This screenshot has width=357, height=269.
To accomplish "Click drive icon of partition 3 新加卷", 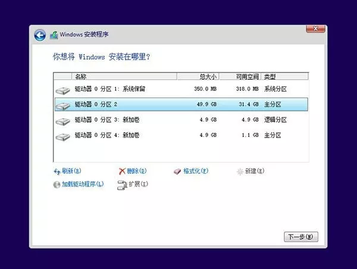I will 63,121.
